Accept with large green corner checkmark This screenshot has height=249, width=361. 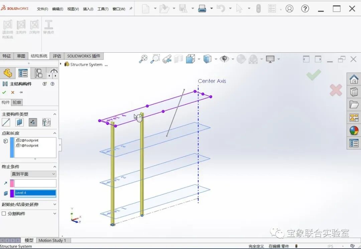(x=314, y=75)
